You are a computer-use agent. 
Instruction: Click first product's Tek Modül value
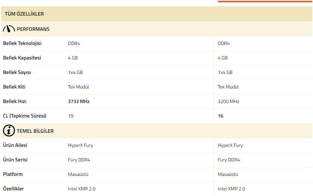click(78, 87)
